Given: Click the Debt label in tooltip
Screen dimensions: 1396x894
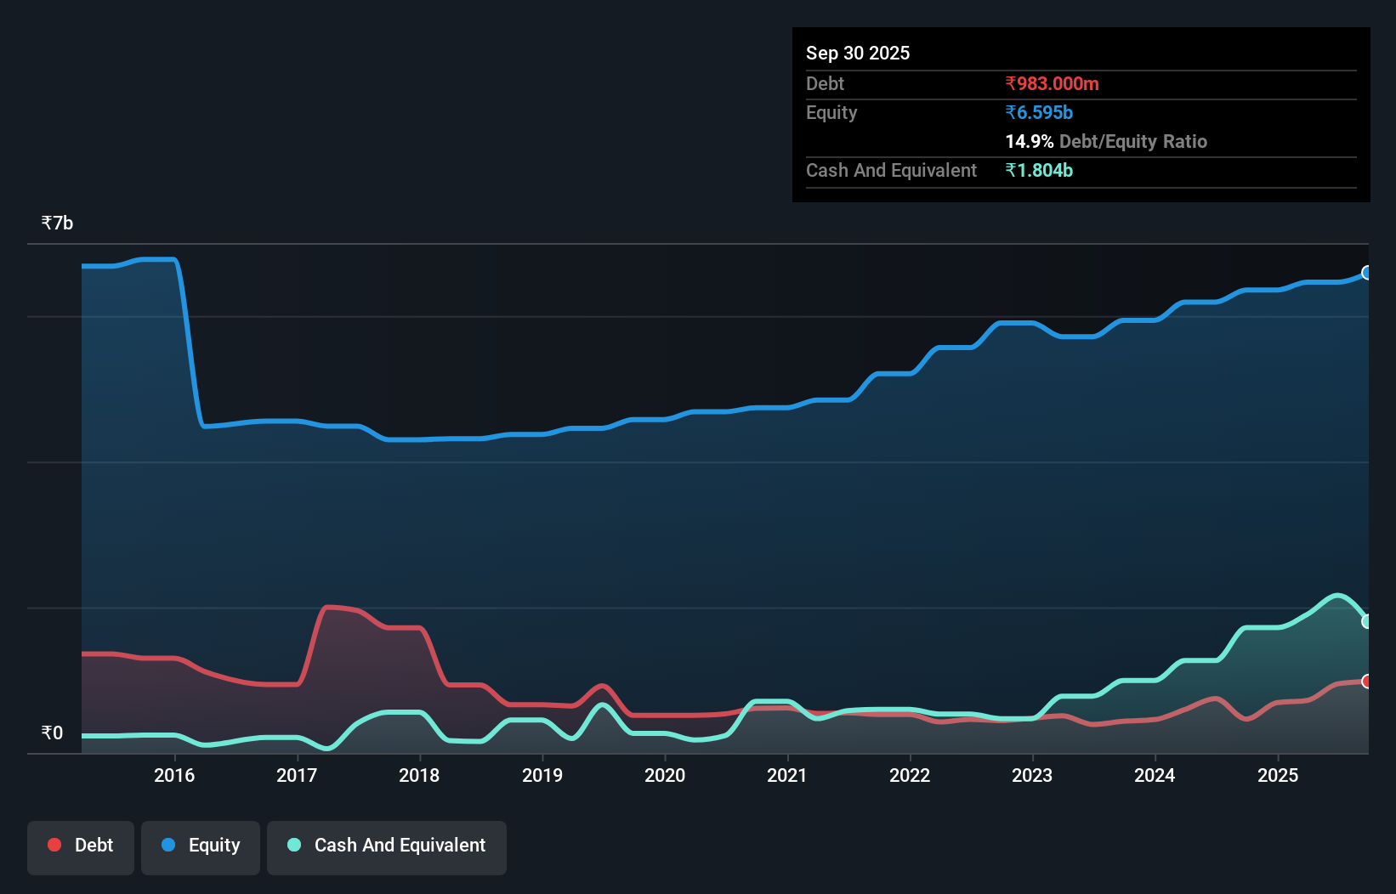Looking at the screenshot, I should coord(825,83).
